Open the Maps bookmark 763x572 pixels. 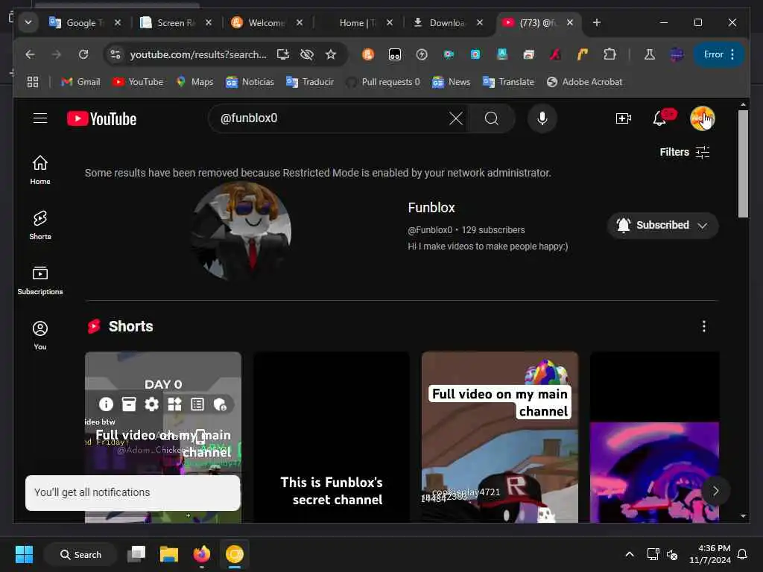[194, 82]
